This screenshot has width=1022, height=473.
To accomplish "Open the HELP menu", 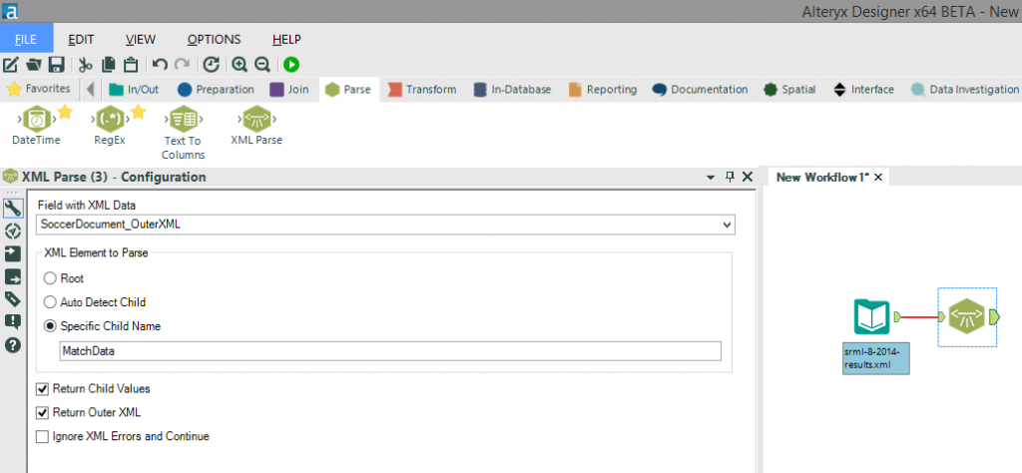I will (286, 39).
